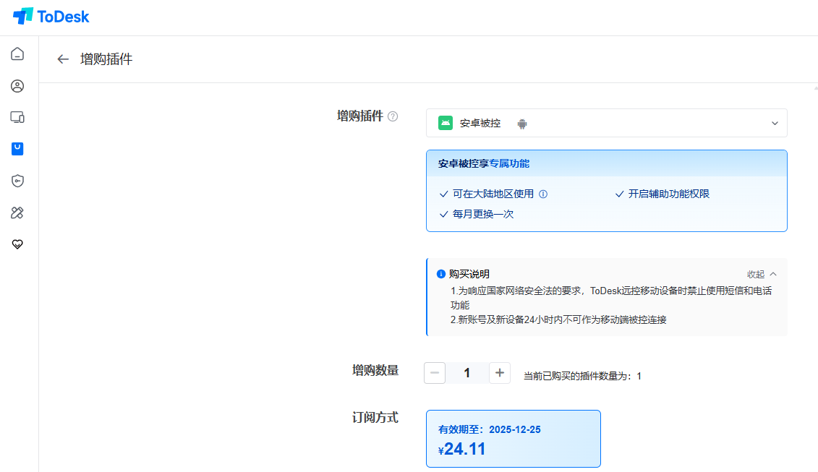Viewport: 818px width, 472px height.
Task: Decrease quantity with minus button
Action: click(435, 373)
